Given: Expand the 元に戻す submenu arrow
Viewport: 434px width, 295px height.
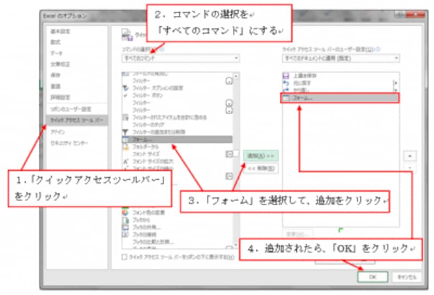Looking at the screenshot, I should pos(396,83).
